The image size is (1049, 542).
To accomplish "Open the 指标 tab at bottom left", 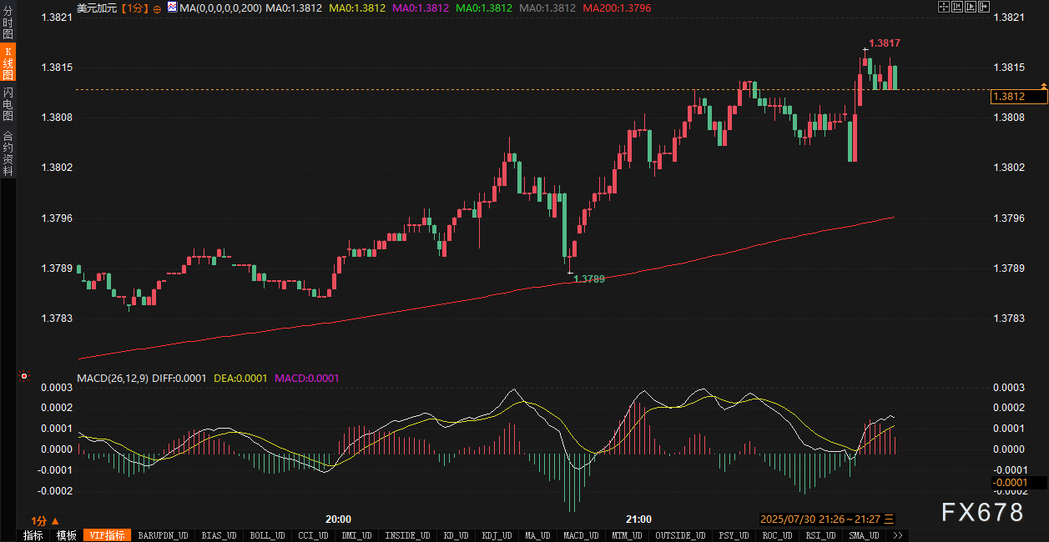I will pyautogui.click(x=33, y=535).
